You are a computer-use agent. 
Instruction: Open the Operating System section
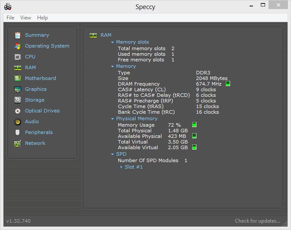point(47,46)
